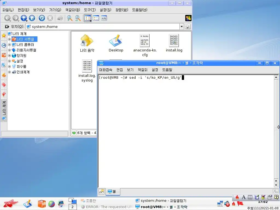The height and width of the screenshot is (210, 280).
Task: Go to home folder with the house icon
Action: pos(32,18)
